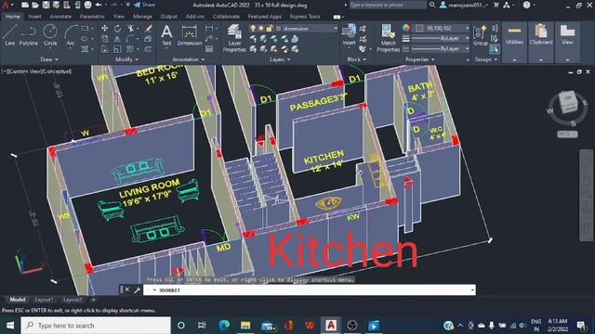Image resolution: width=595 pixels, height=334 pixels.
Task: Activate the Stretch tool
Action: (x=104, y=49)
